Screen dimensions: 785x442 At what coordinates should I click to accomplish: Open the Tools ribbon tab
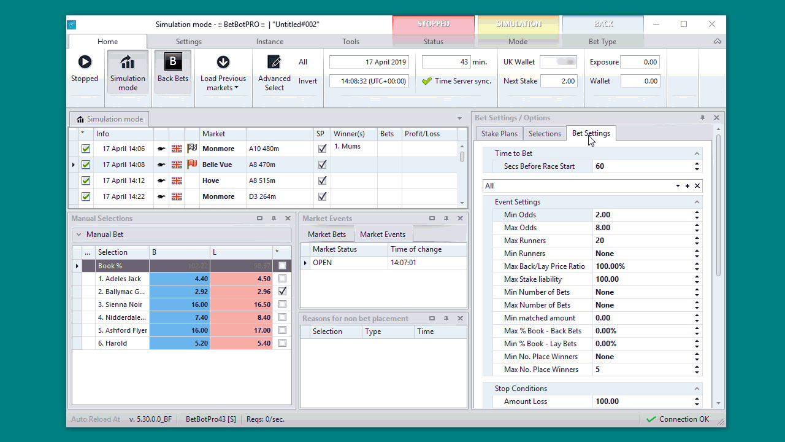pyautogui.click(x=351, y=42)
